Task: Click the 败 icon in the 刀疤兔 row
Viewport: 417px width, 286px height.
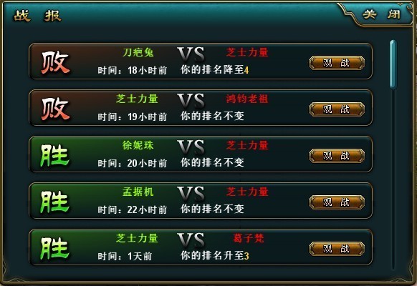Action: 55,62
